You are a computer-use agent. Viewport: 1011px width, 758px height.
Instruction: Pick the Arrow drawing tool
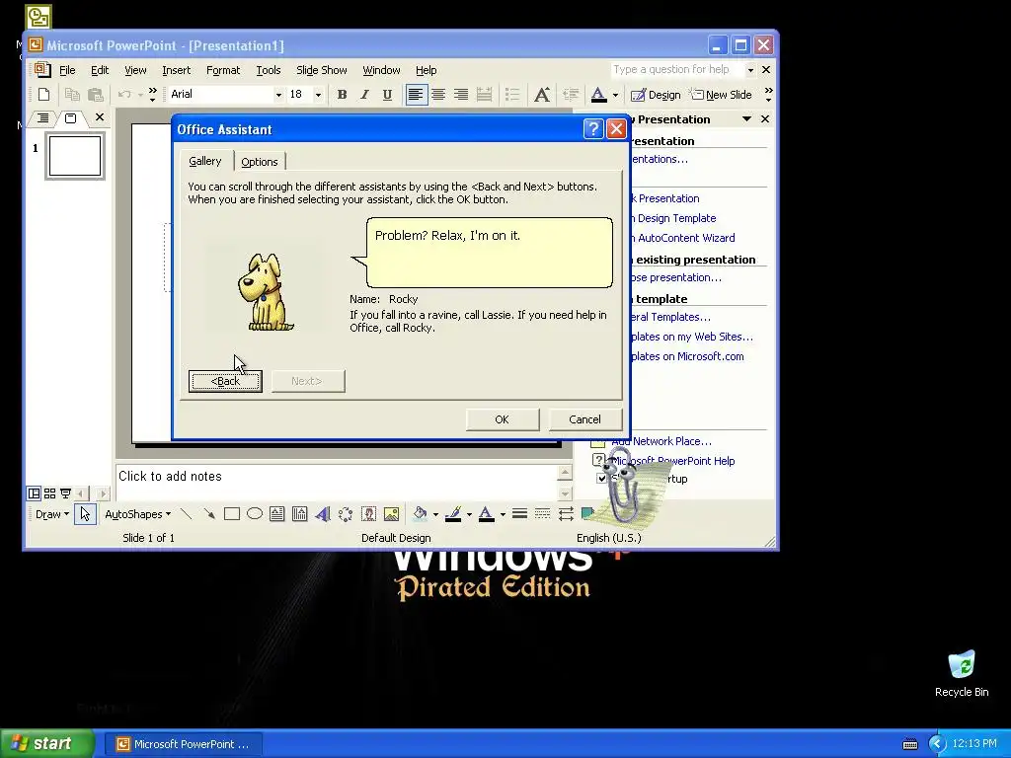coord(209,513)
